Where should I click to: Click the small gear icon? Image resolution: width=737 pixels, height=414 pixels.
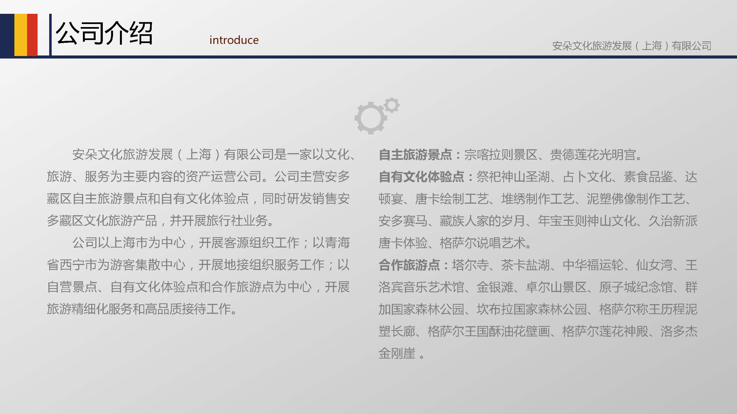(x=392, y=105)
